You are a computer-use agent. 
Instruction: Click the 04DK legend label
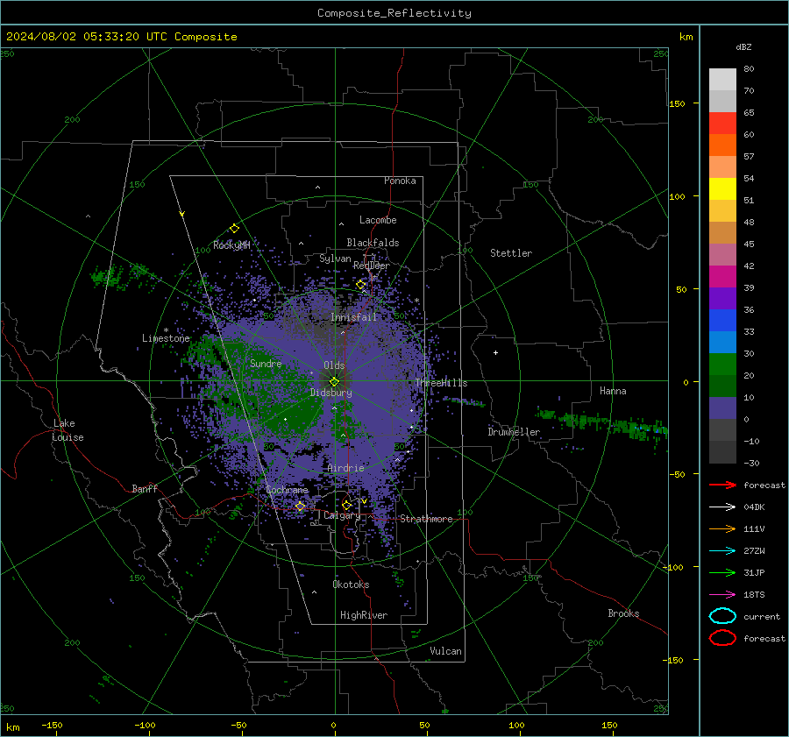tap(754, 507)
